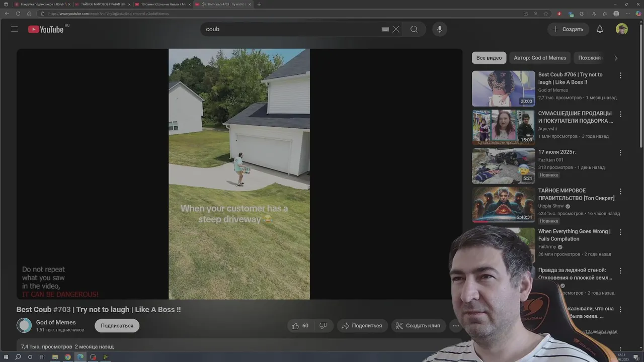The image size is (644, 362).
Task: Switch to the 10 Самых Страшных Видео tab
Action: (163, 4)
